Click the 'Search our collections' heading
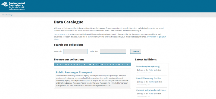This screenshot has width=216, height=99. pos(68,45)
